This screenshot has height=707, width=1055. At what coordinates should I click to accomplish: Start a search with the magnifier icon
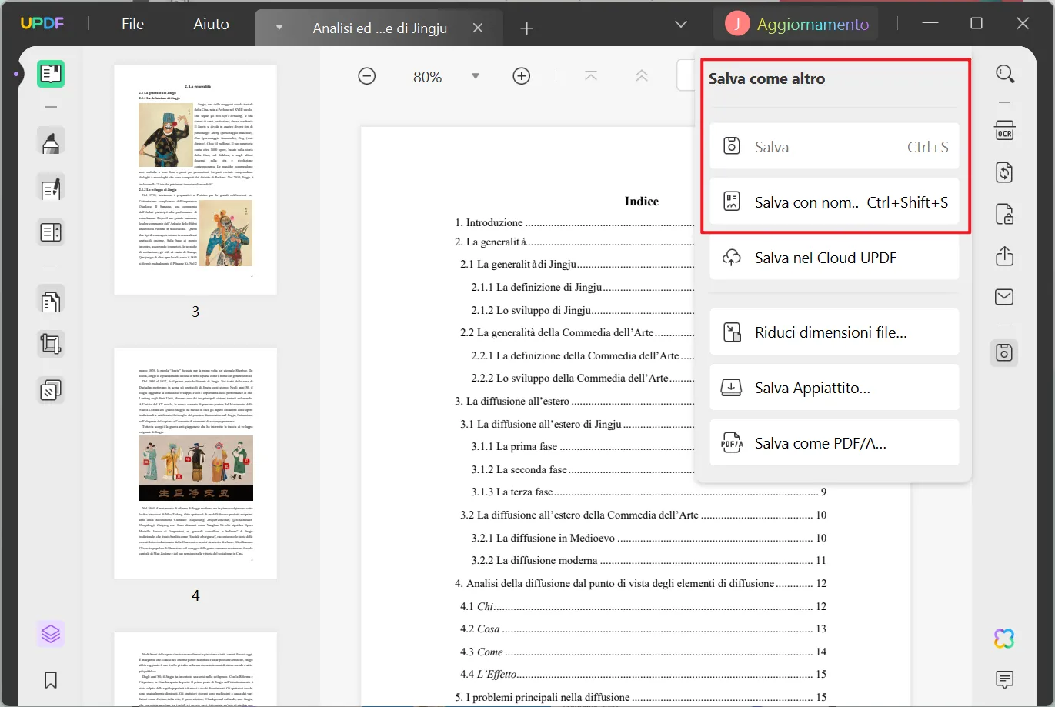tap(1005, 74)
